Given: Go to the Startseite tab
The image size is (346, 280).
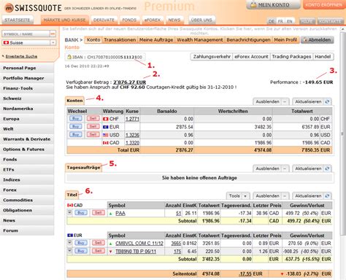Looking at the screenshot, I should (x=18, y=20).
